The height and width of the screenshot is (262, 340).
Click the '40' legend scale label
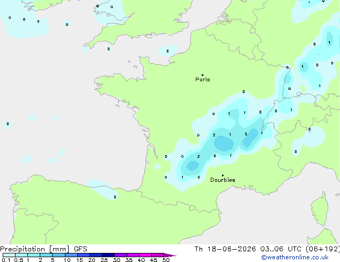click(x=141, y=260)
